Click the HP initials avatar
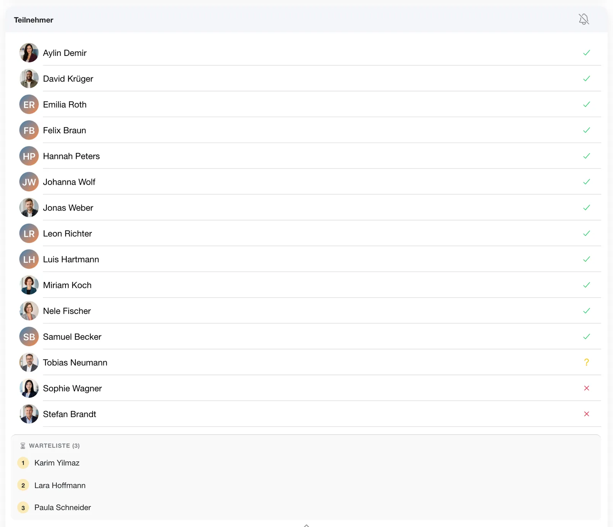Image resolution: width=613 pixels, height=527 pixels. pos(29,156)
